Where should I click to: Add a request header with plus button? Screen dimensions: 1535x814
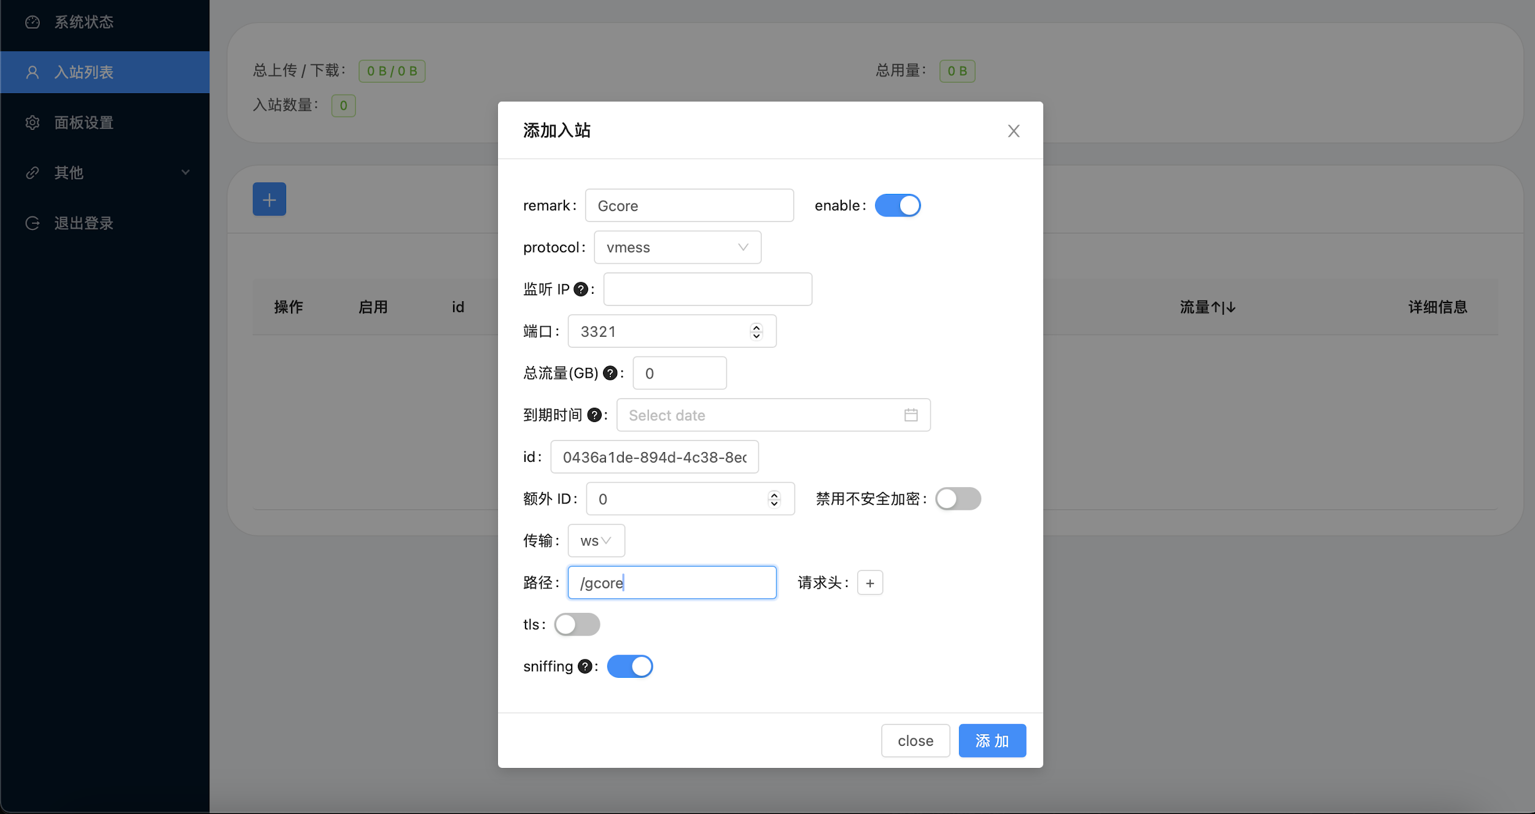pyautogui.click(x=870, y=583)
